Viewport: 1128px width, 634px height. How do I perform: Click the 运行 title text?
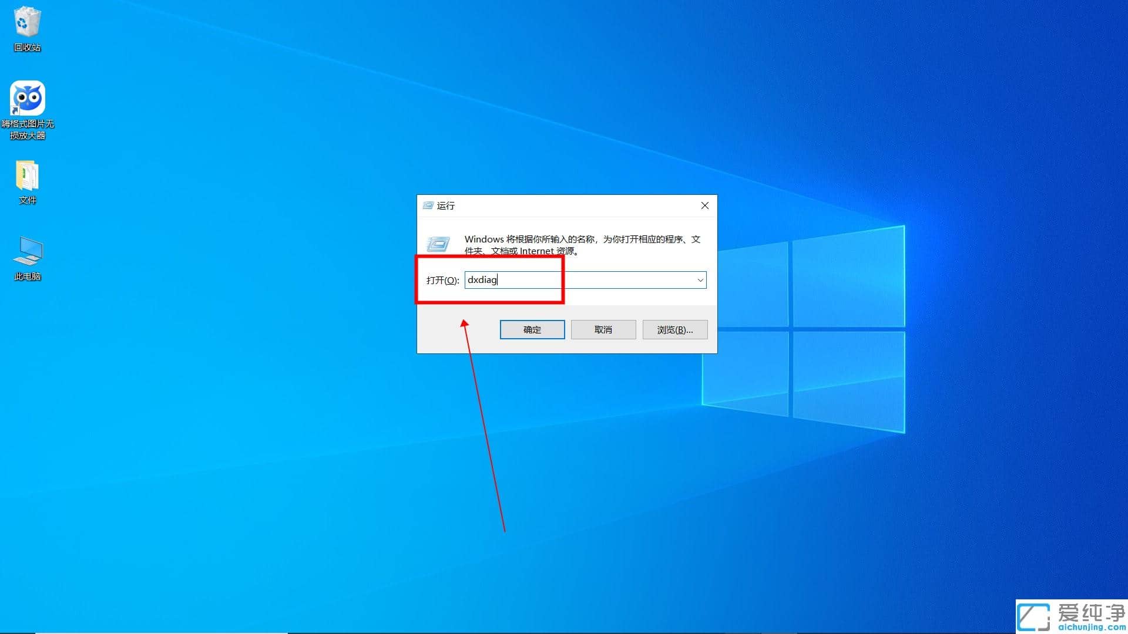click(445, 205)
